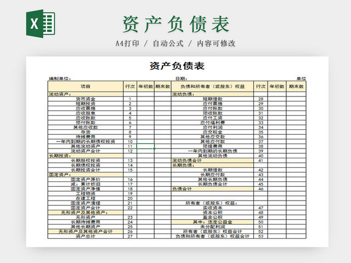Select the 实收资本 cell
Viewport: 351px width, 263px height.
coord(212,208)
